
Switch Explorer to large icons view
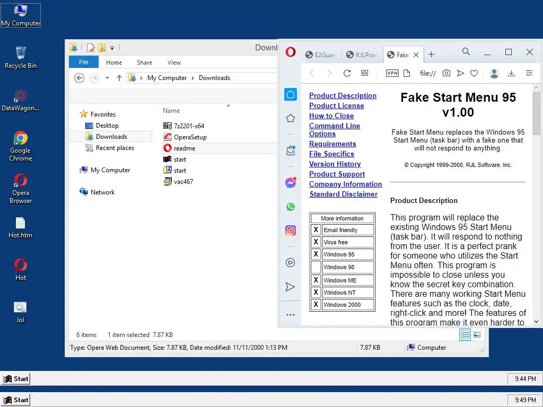477,335
